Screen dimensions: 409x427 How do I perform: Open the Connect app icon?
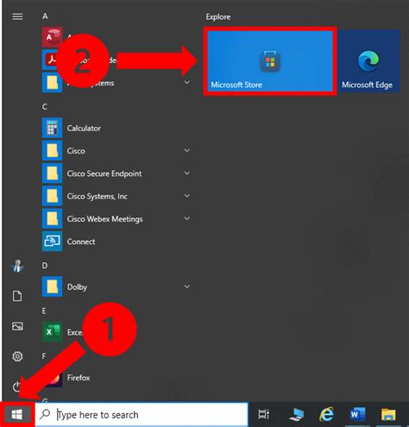pyautogui.click(x=52, y=242)
